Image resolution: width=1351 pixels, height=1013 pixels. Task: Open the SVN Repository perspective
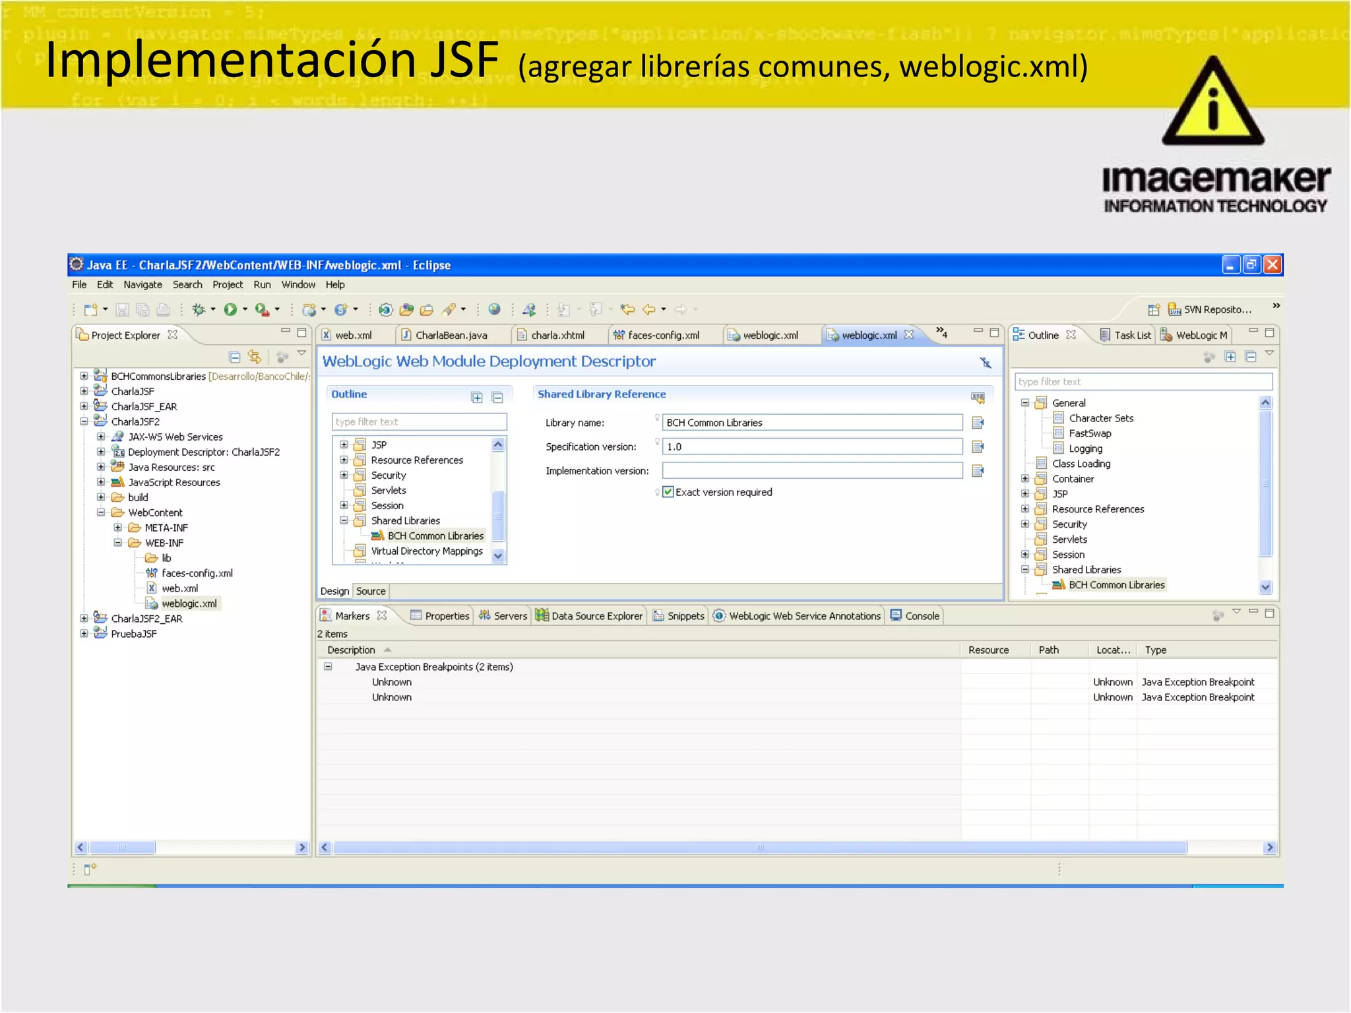pos(1210,309)
